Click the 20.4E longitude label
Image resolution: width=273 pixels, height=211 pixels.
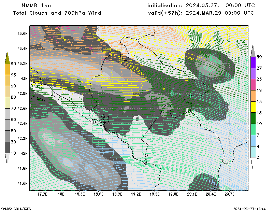tap(211, 194)
